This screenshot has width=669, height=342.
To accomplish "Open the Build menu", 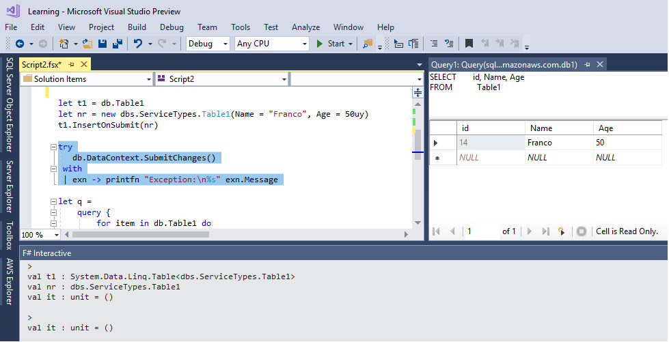I will [x=137, y=27].
